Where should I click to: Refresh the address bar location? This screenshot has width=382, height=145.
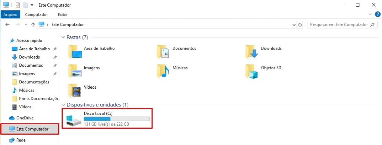point(300,25)
